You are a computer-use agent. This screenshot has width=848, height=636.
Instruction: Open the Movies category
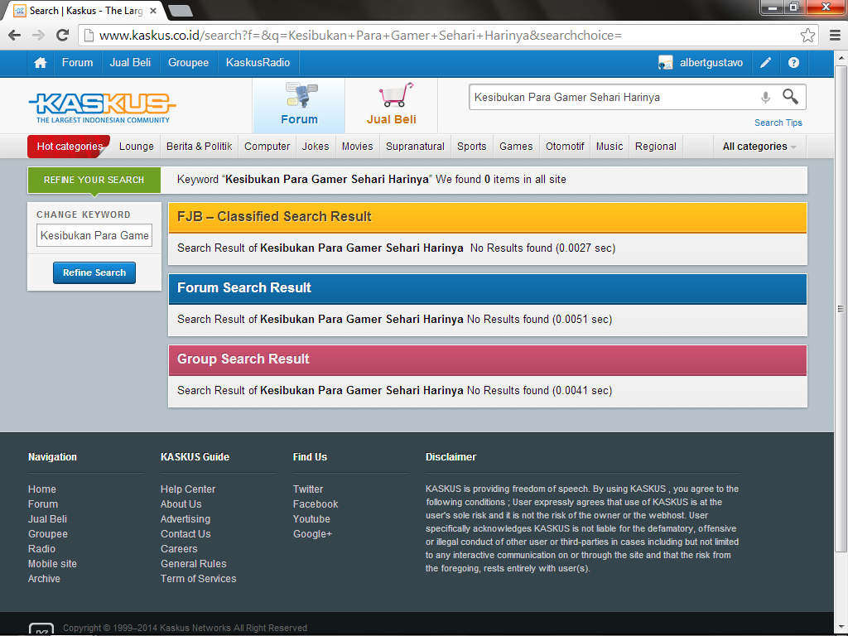coord(358,147)
